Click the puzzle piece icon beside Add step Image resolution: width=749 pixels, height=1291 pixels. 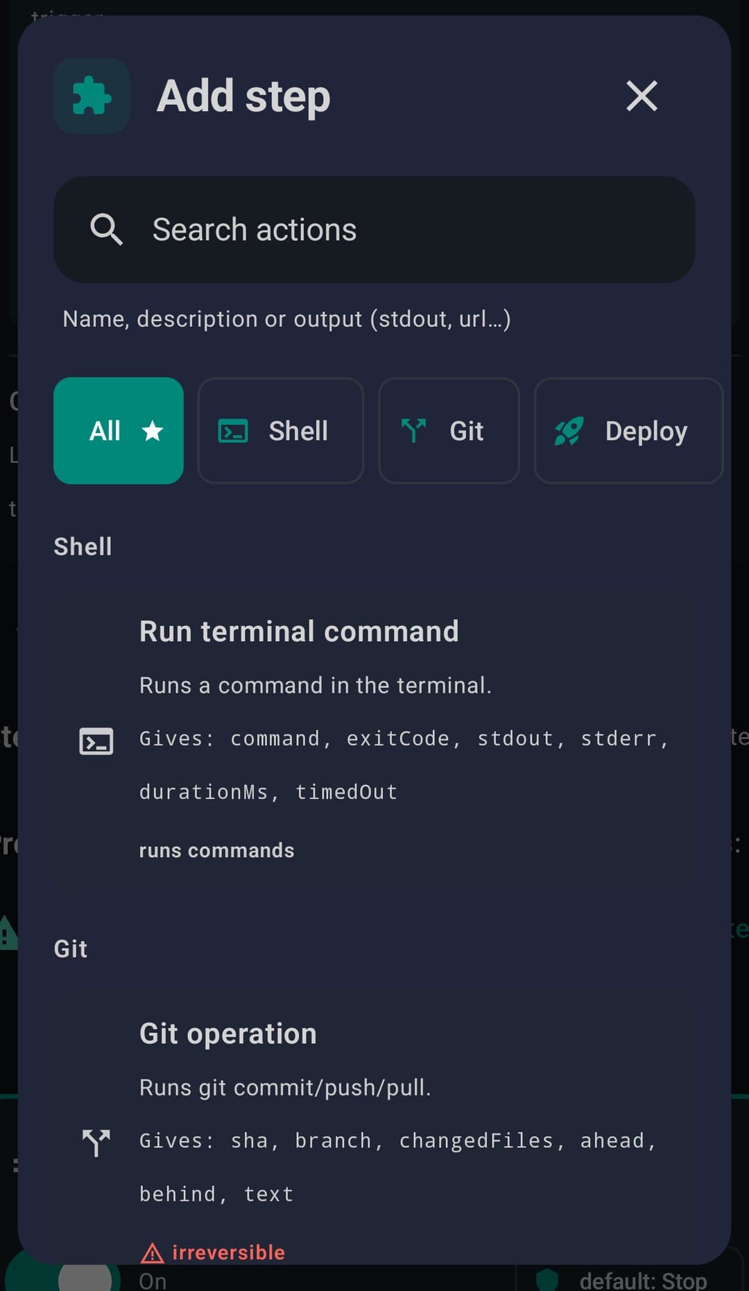(92, 96)
